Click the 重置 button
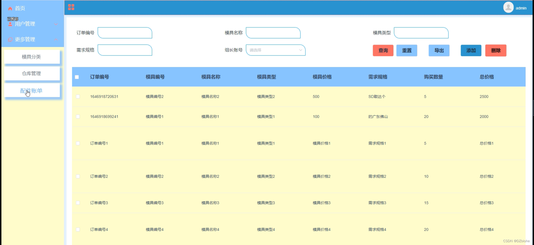This screenshot has width=534, height=245. point(407,50)
